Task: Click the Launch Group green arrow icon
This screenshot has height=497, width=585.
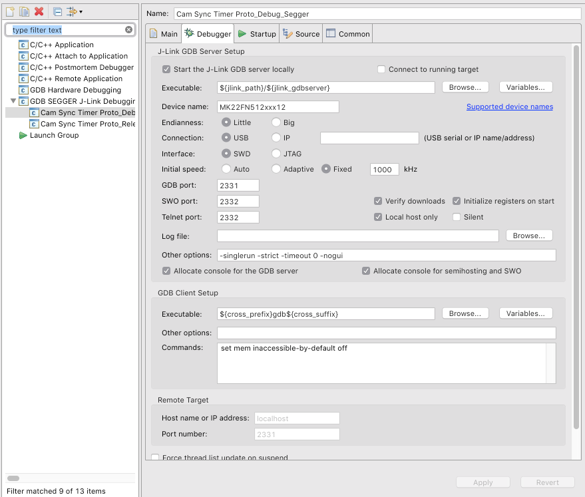Action: pos(23,135)
